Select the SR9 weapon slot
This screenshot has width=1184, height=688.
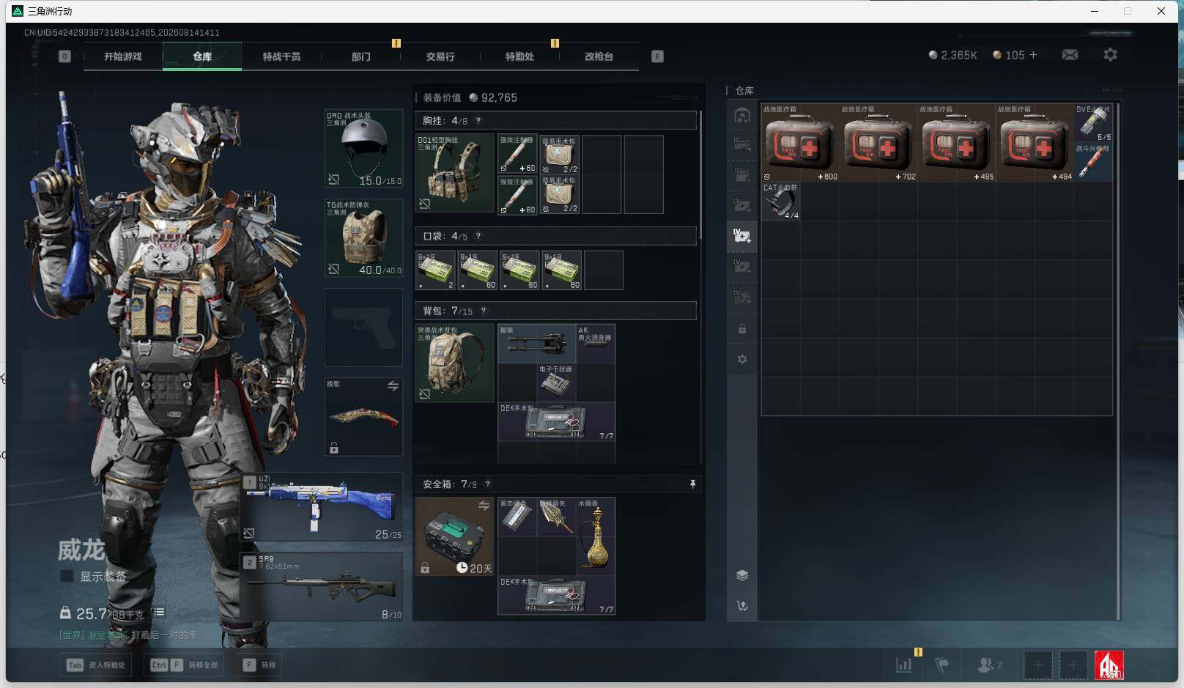(322, 587)
